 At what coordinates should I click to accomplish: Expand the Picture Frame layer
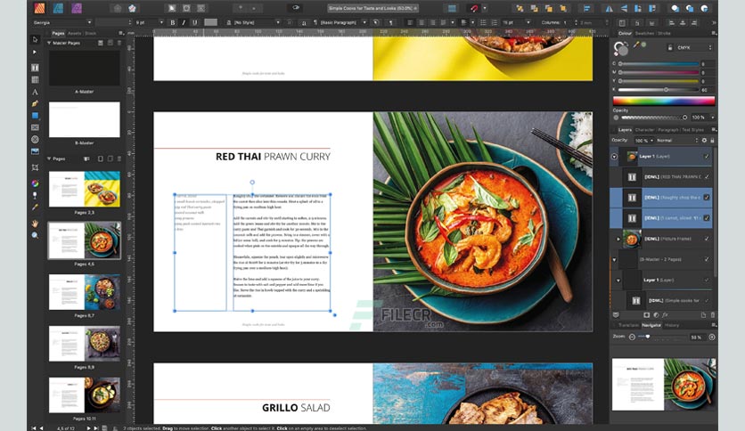pyautogui.click(x=618, y=239)
